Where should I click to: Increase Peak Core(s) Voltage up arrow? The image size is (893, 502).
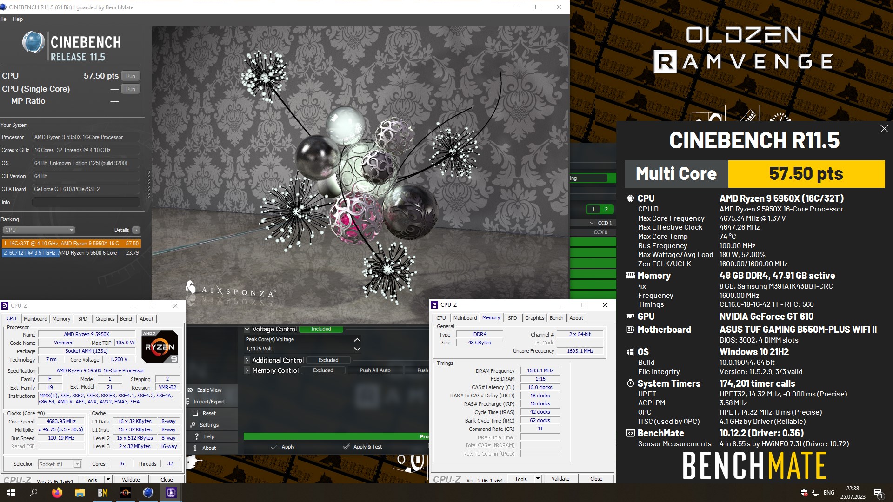(357, 340)
